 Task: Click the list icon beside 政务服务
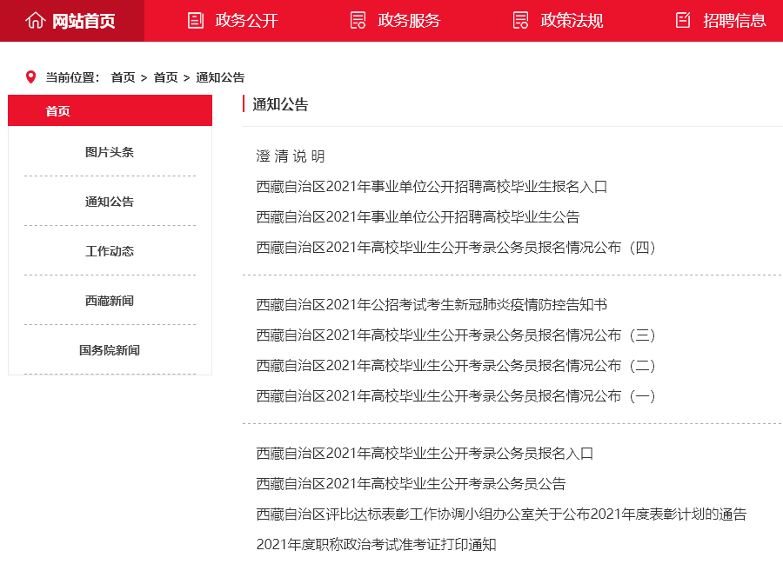coord(357,20)
